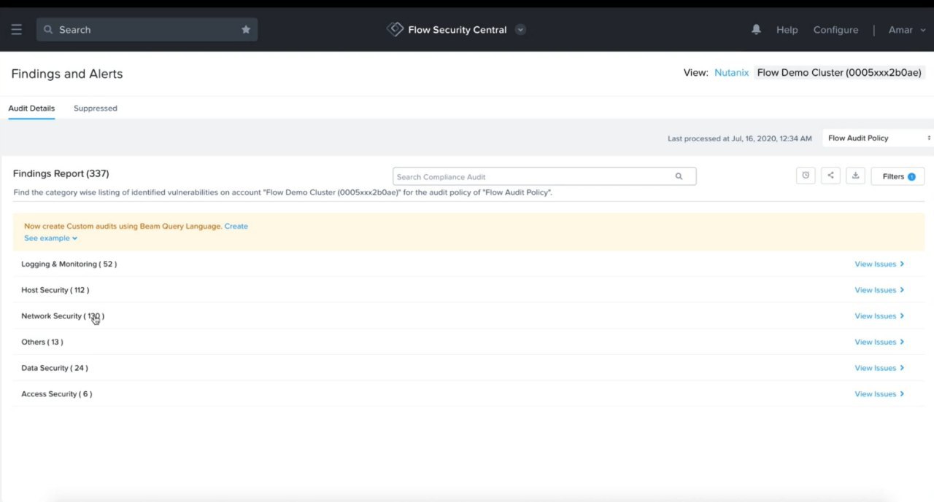Click the Findings Report (337) heading
Viewport: 934px width, 502px height.
tap(61, 173)
